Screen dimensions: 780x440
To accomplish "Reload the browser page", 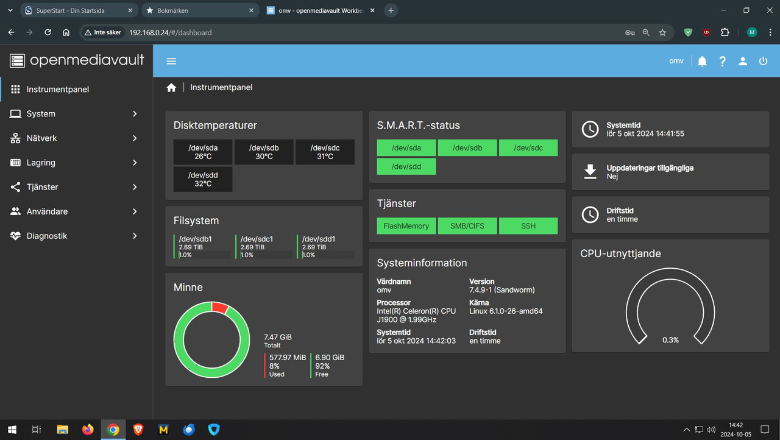I will coord(48,32).
